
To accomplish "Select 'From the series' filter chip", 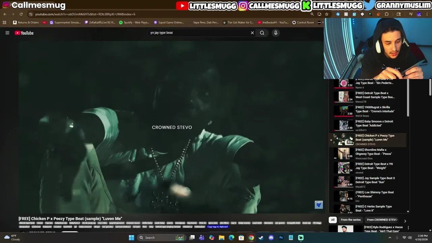I will (351, 220).
